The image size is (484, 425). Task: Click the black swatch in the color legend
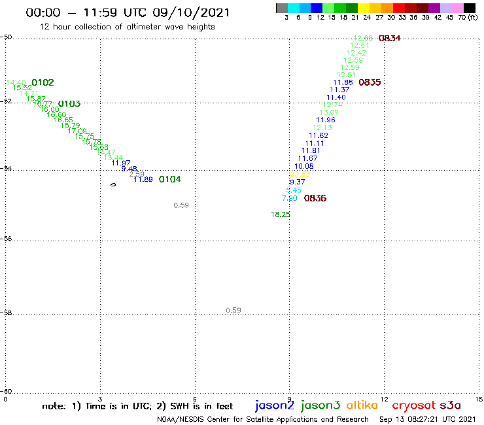point(469,8)
